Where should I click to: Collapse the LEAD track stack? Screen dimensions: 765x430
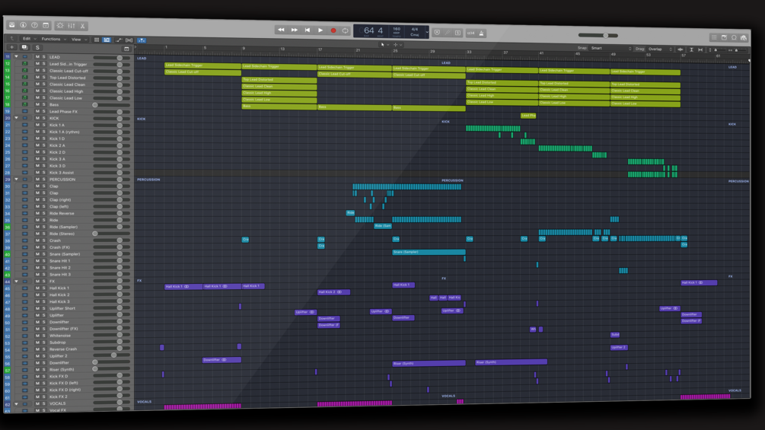(16, 56)
